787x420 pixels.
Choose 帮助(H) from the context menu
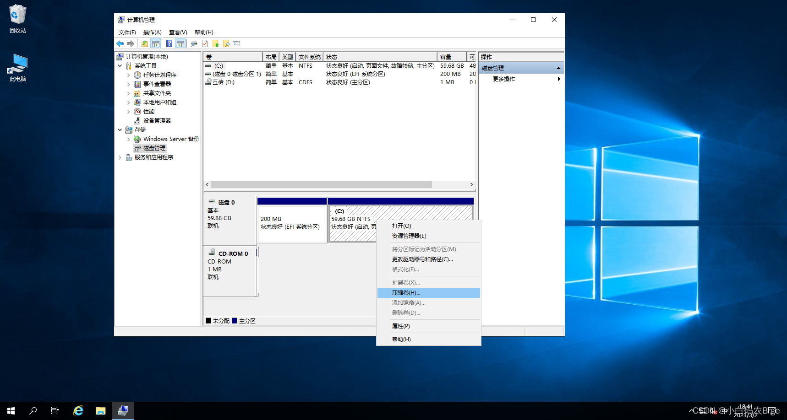[x=429, y=339]
